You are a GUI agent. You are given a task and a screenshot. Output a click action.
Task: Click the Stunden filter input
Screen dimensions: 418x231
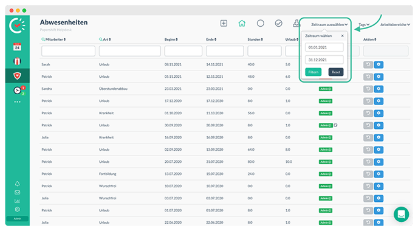[264, 50]
